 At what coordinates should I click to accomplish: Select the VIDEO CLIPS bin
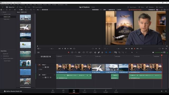click(x=7, y=17)
